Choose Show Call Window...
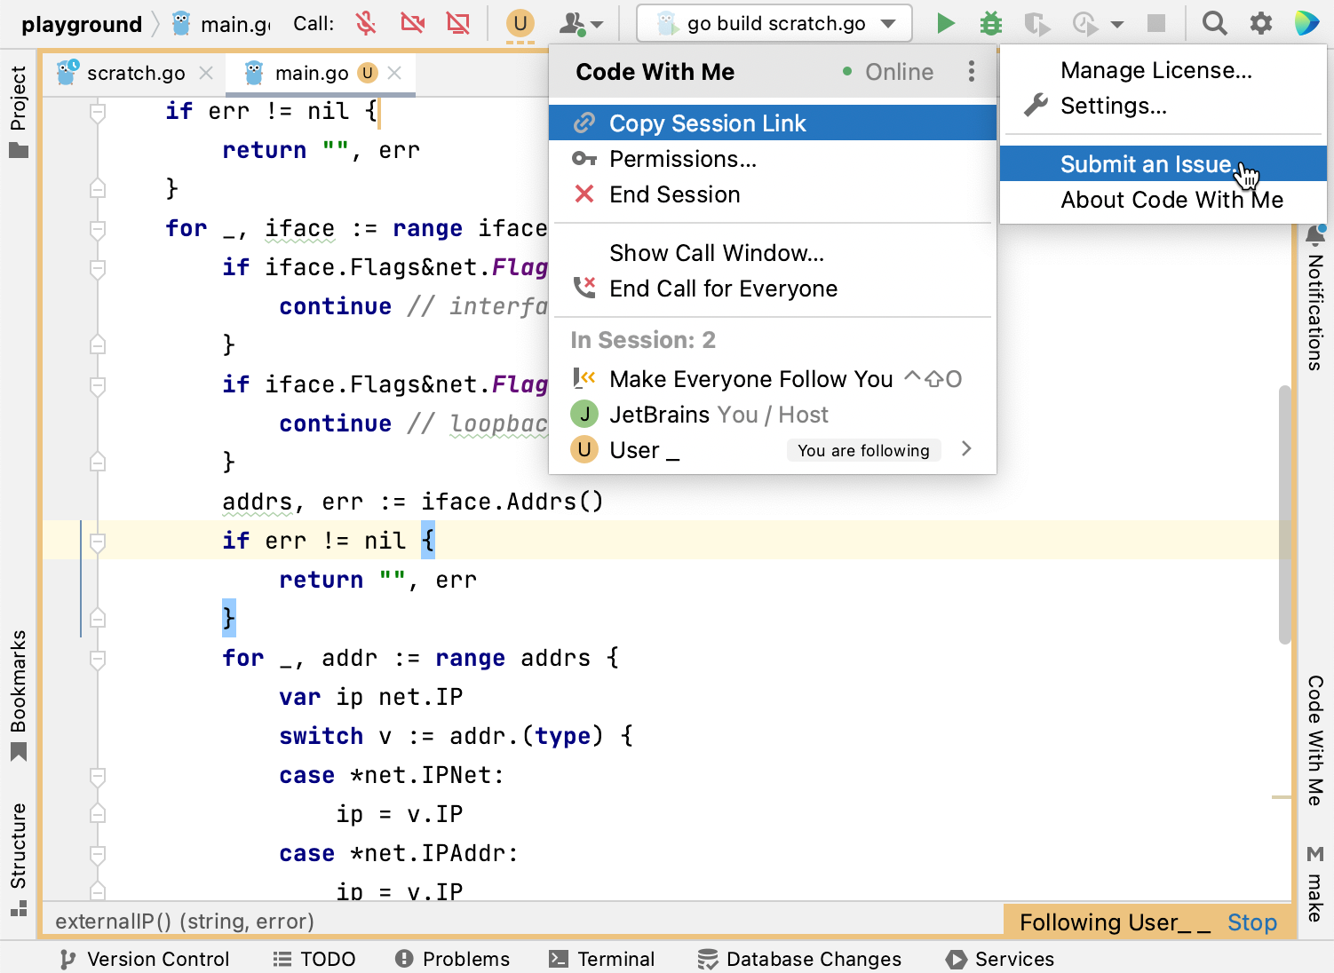Screen dimensions: 1334x973 point(773,253)
